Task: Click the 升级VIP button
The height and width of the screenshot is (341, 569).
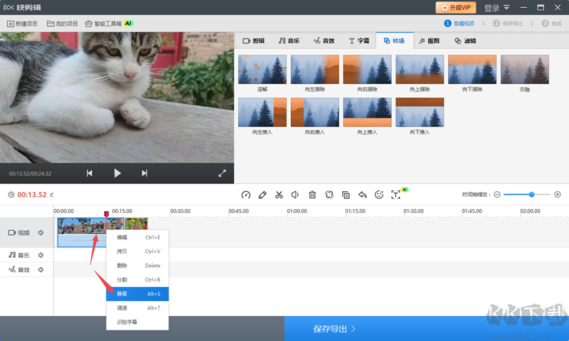Action: pyautogui.click(x=456, y=7)
